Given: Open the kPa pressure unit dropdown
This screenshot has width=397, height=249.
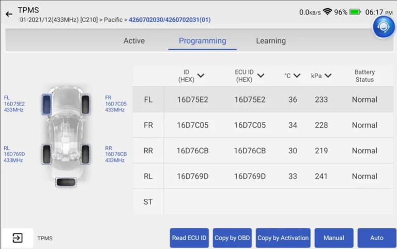Looking at the screenshot, I should point(328,76).
